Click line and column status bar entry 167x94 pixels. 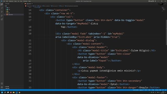[x=136, y=90]
